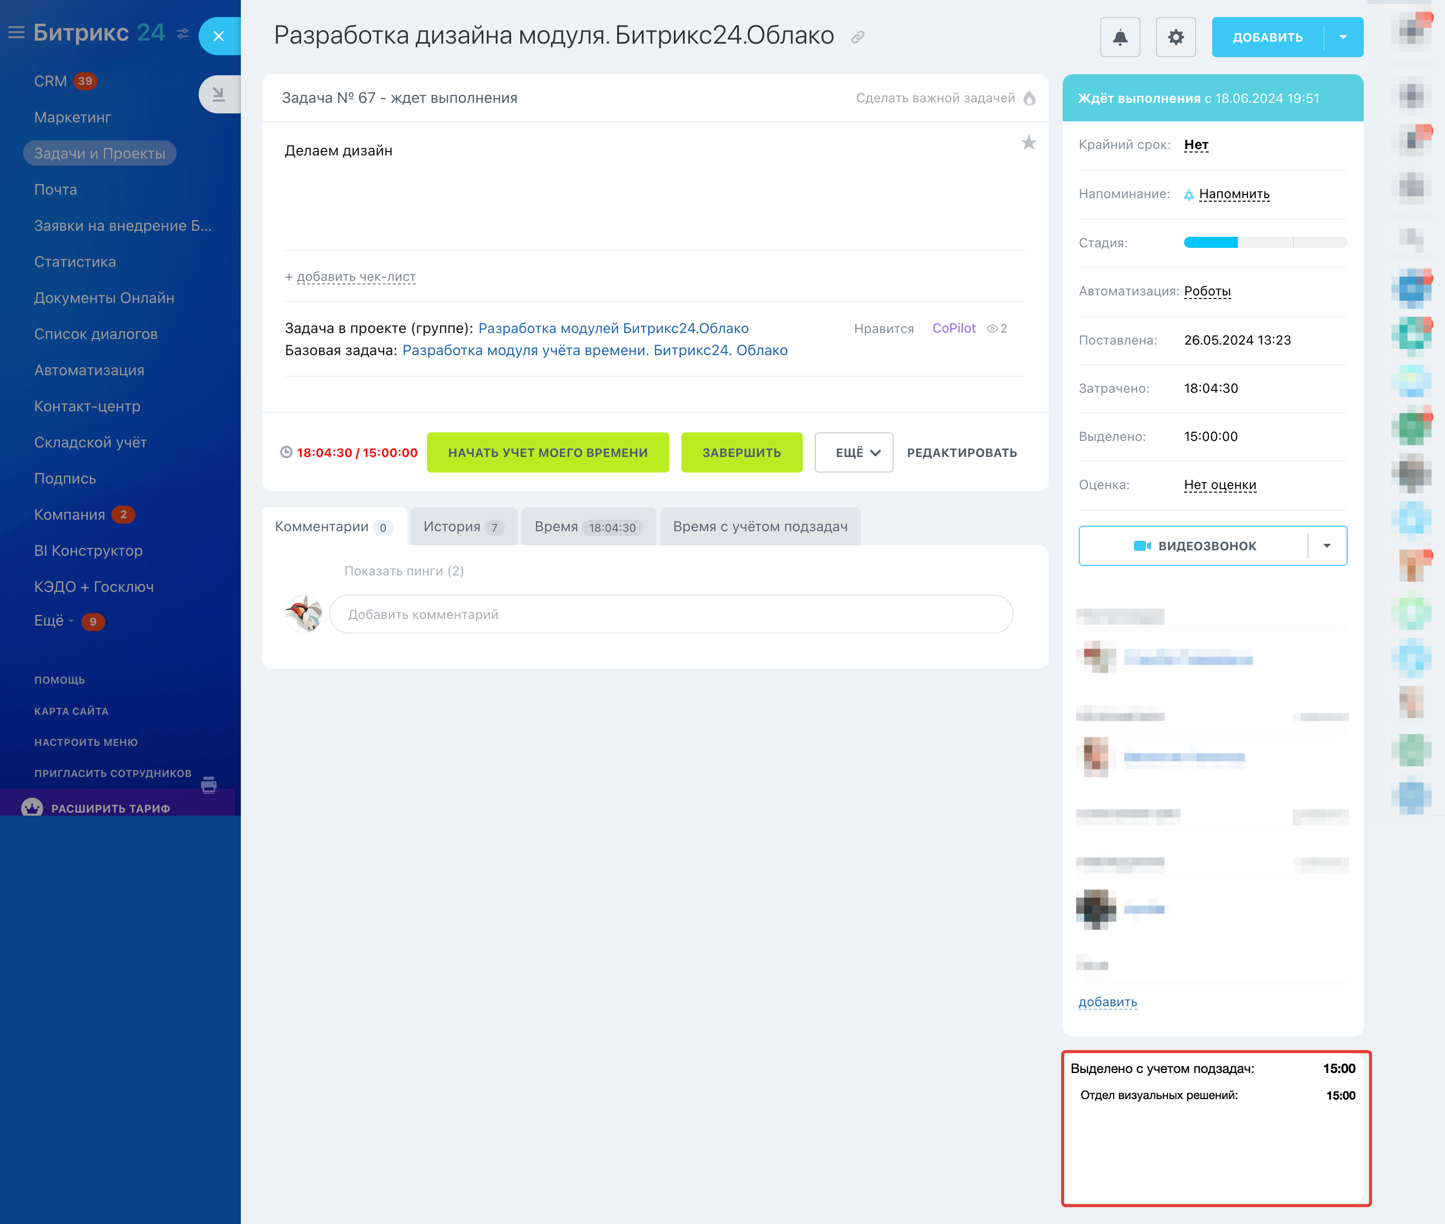
Task: Click the hamburger menu icon
Action: (x=16, y=33)
